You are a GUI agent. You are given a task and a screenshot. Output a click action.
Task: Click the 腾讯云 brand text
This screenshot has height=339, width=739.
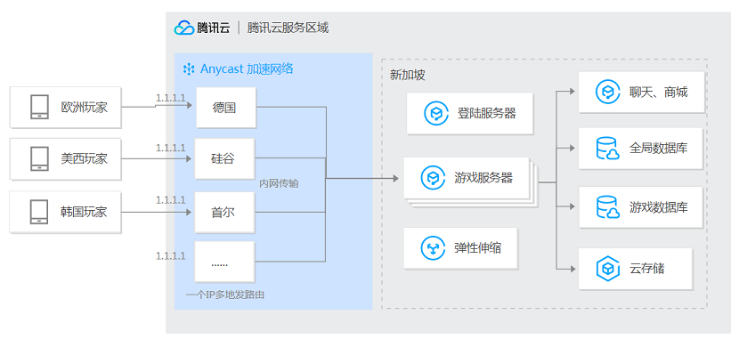(x=214, y=28)
